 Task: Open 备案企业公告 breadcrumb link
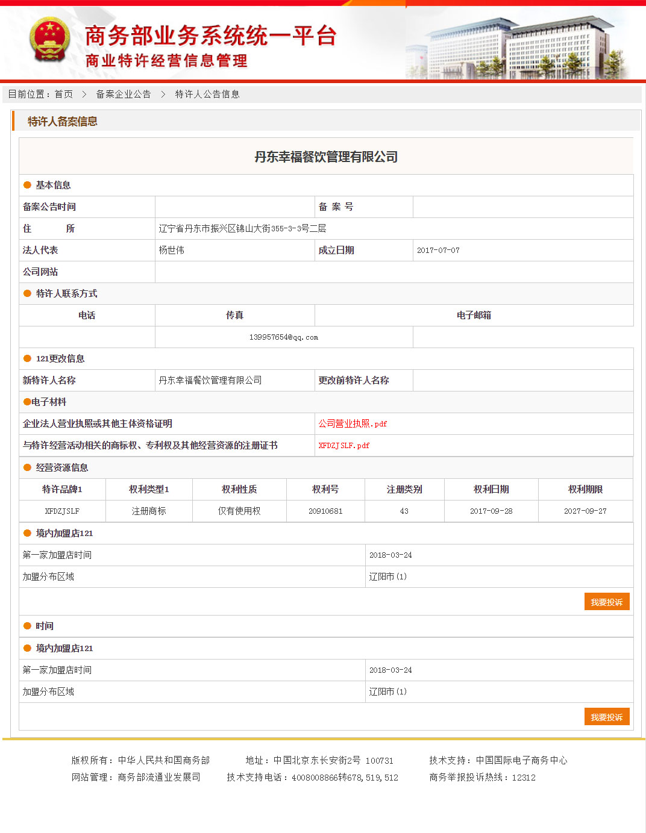tap(123, 94)
